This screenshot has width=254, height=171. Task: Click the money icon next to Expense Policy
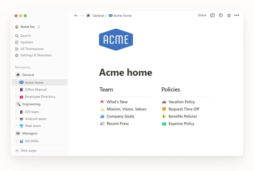click(164, 124)
